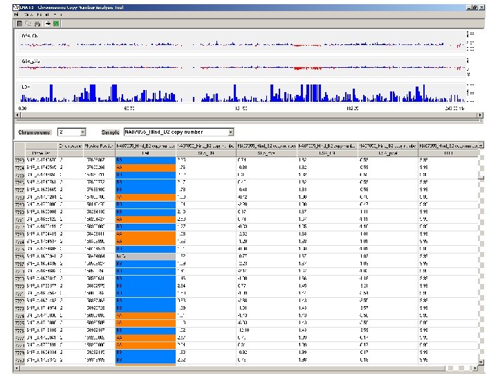The image size is (498, 374).
Task: Select the Call column header
Action: point(145,153)
